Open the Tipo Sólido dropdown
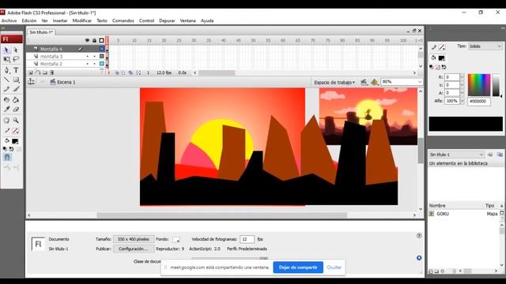 (485, 47)
